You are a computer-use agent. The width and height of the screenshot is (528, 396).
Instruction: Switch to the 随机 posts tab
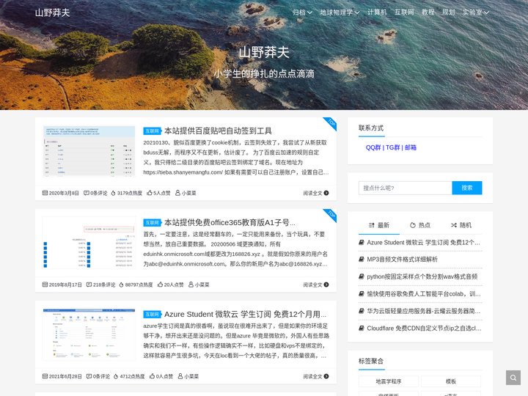(x=461, y=225)
